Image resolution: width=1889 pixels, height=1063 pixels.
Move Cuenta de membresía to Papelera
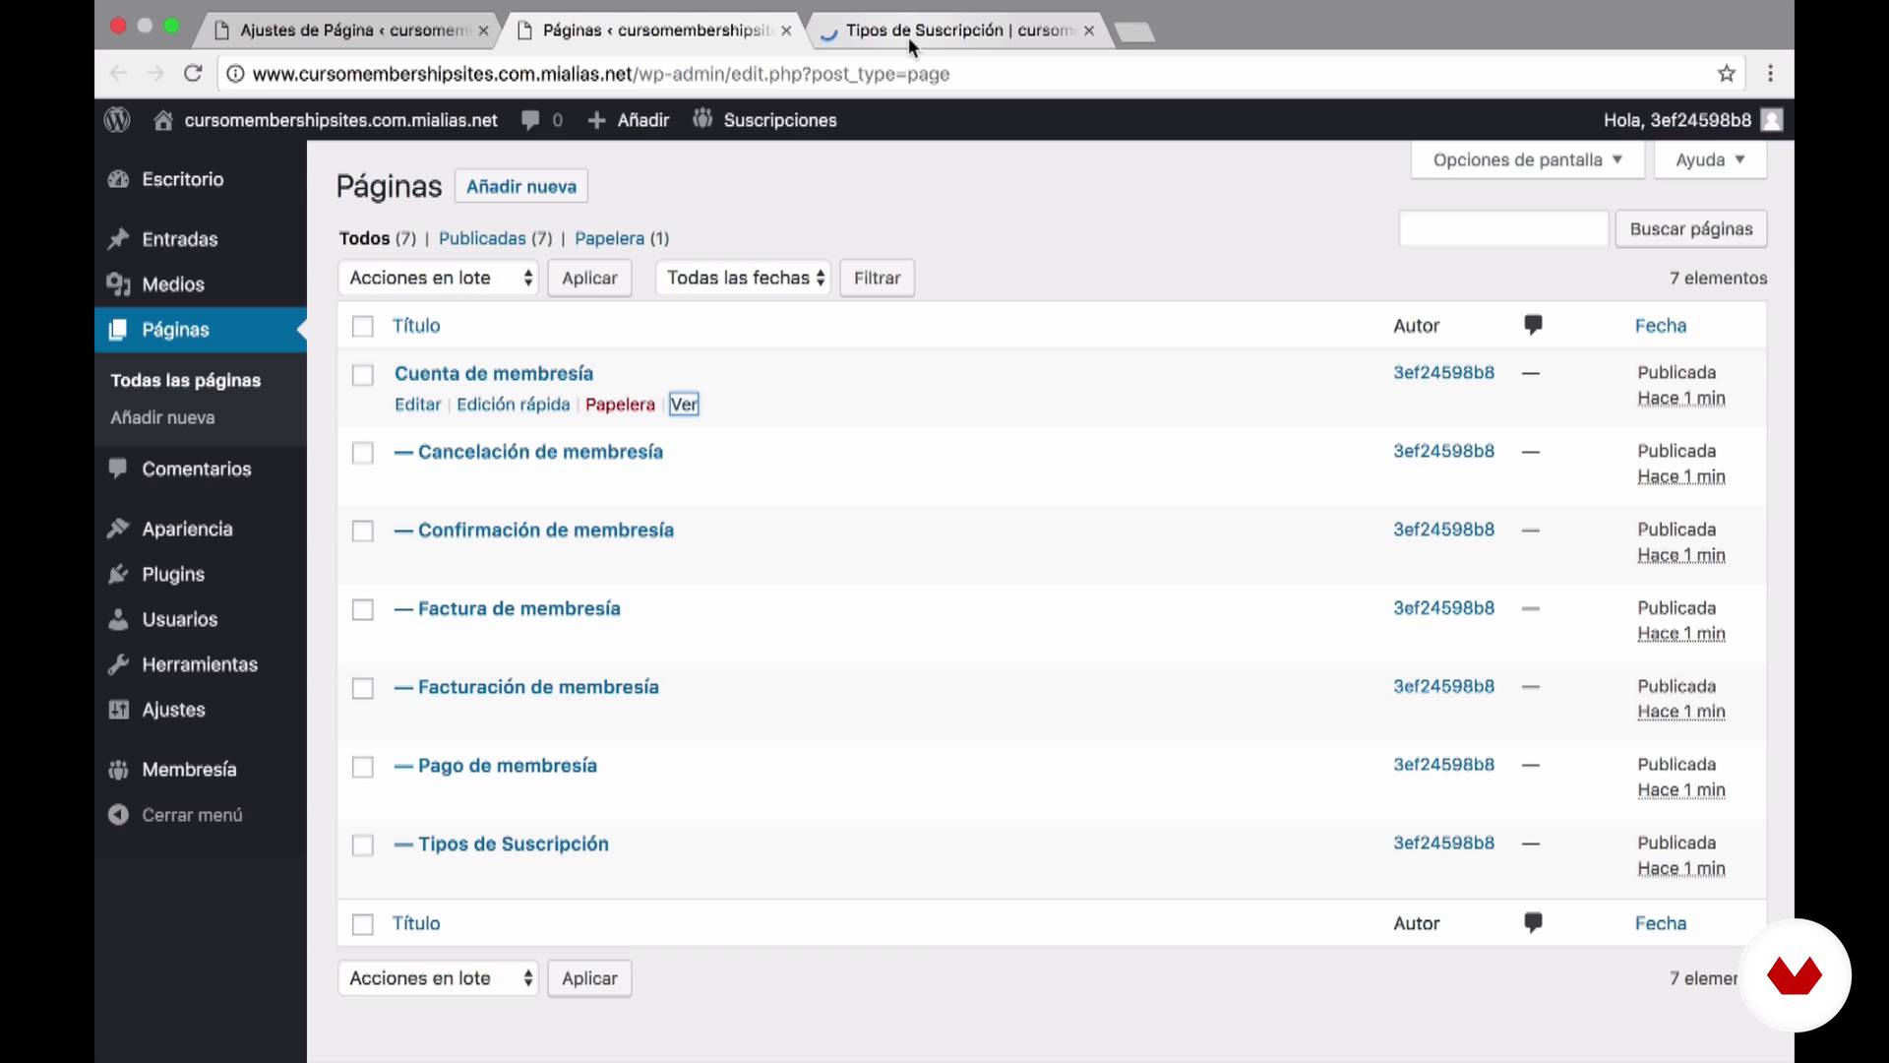(x=620, y=405)
